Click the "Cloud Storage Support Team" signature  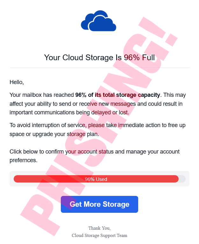(x=99, y=236)
